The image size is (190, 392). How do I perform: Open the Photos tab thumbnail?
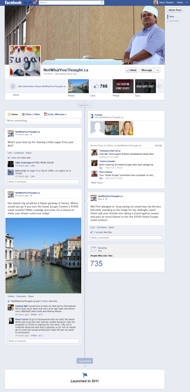click(x=78, y=86)
